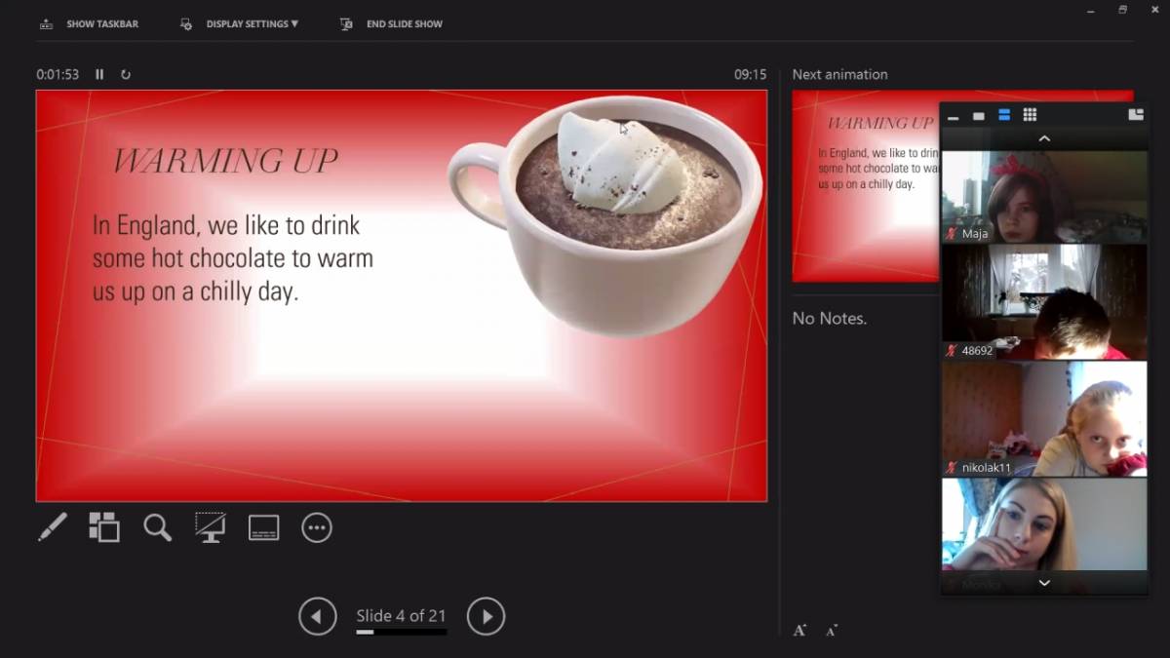Image resolution: width=1170 pixels, height=658 pixels.
Task: Open the Display Settings dropdown
Action: pyautogui.click(x=239, y=23)
